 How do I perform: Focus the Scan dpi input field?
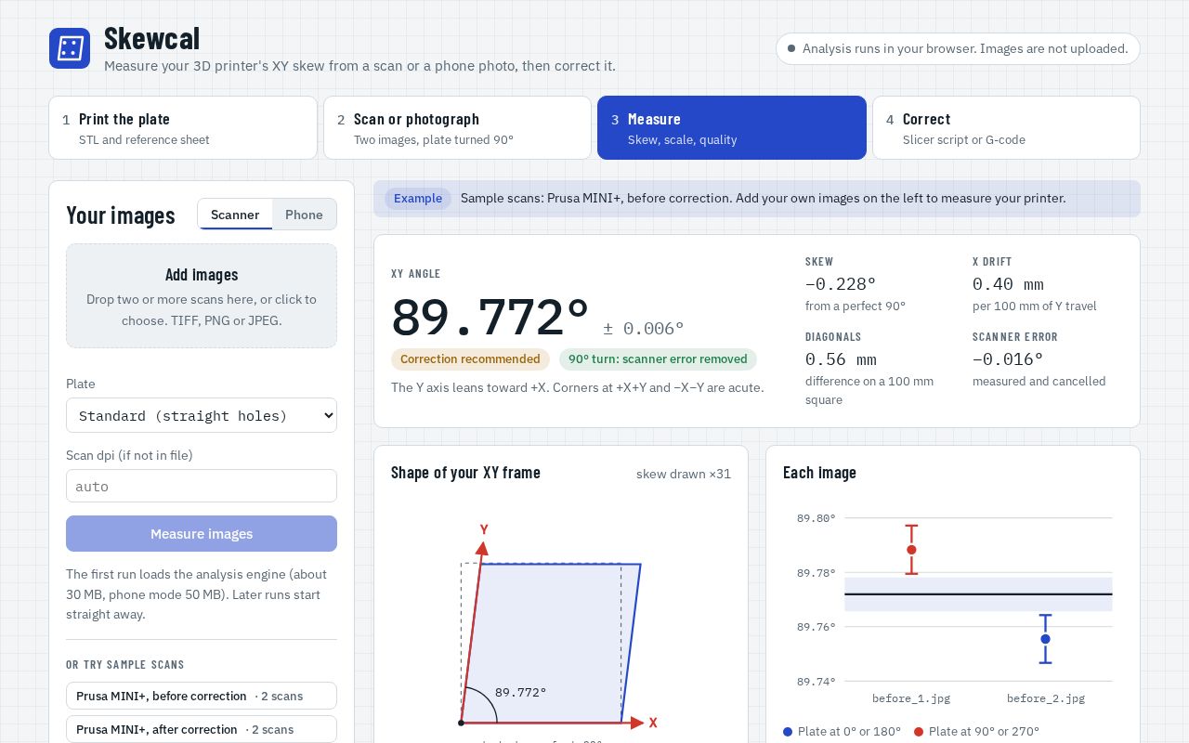coord(202,486)
